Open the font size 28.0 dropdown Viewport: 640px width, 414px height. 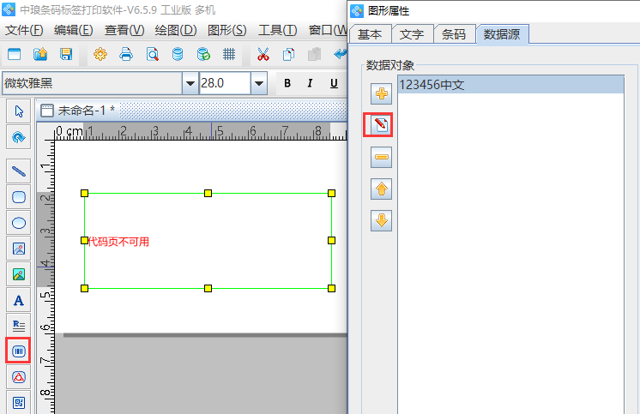258,83
